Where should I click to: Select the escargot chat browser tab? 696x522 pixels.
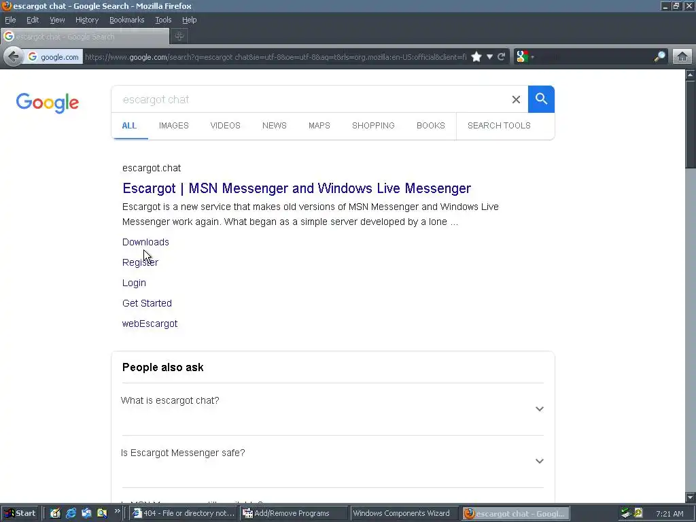pos(84,37)
